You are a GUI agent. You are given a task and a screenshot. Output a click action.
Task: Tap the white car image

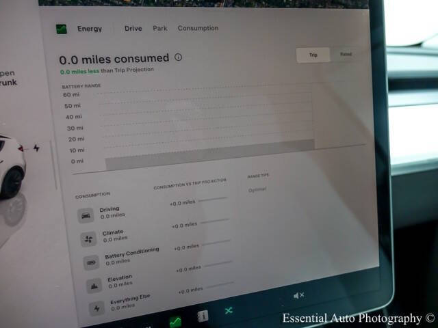coord(12,167)
